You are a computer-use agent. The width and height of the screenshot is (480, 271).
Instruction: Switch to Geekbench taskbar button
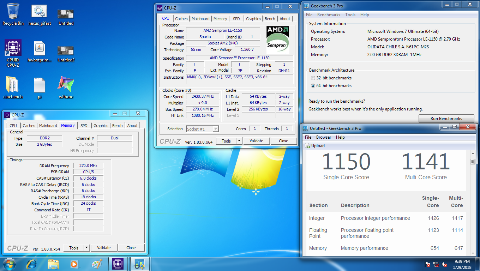(140, 264)
